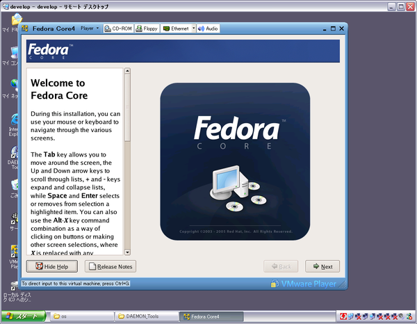
Task: Click the help panel scrollbar thumb
Action: 127,108
